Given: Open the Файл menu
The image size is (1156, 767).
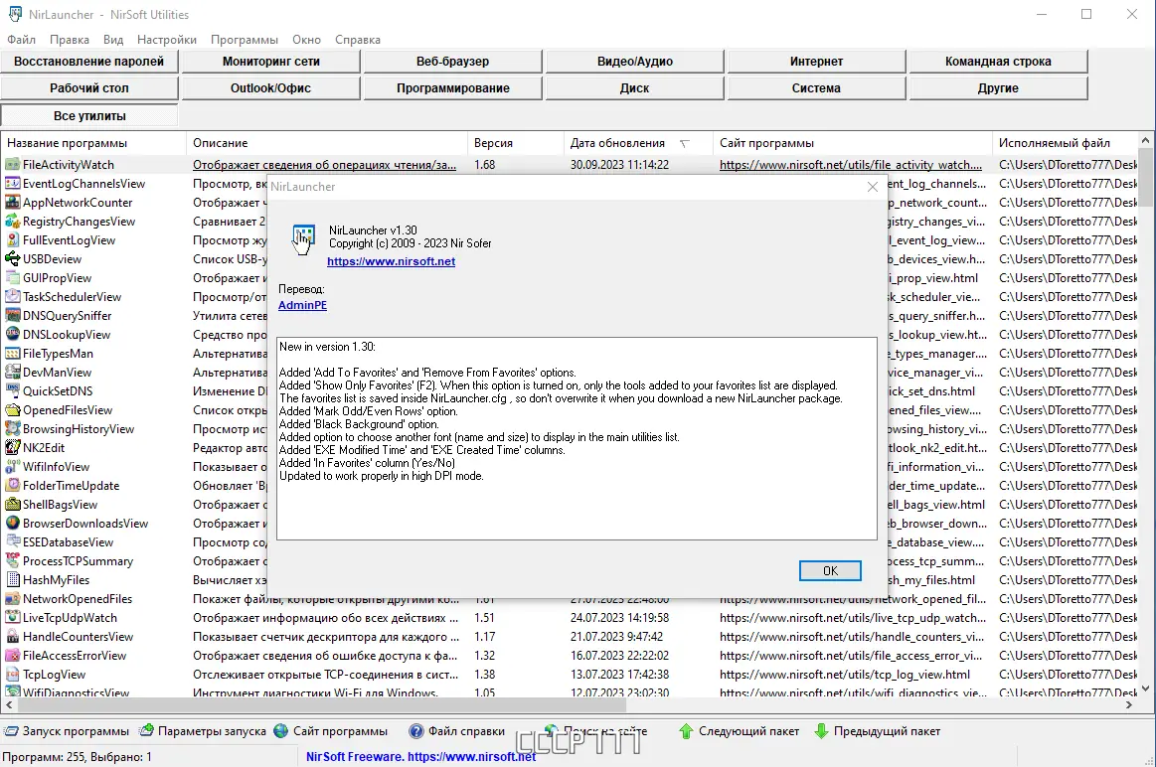Looking at the screenshot, I should point(22,40).
